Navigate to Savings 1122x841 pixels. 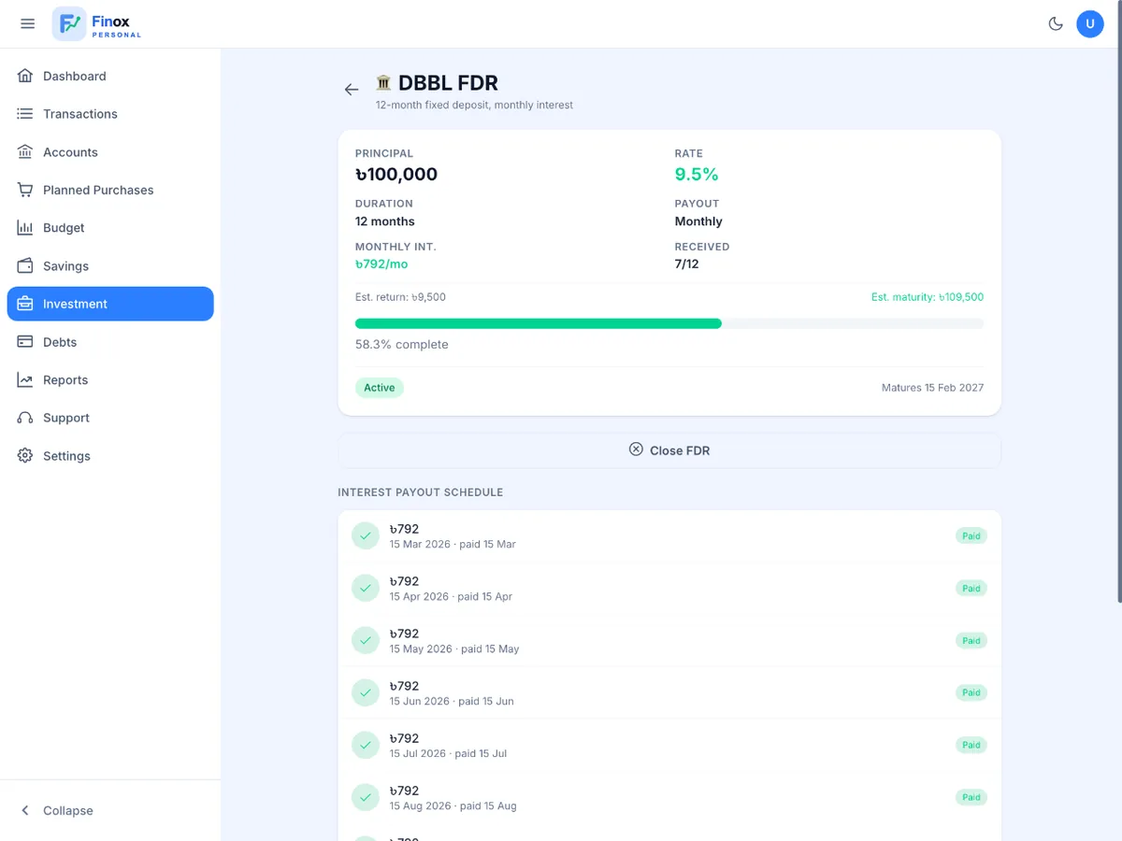click(x=110, y=265)
